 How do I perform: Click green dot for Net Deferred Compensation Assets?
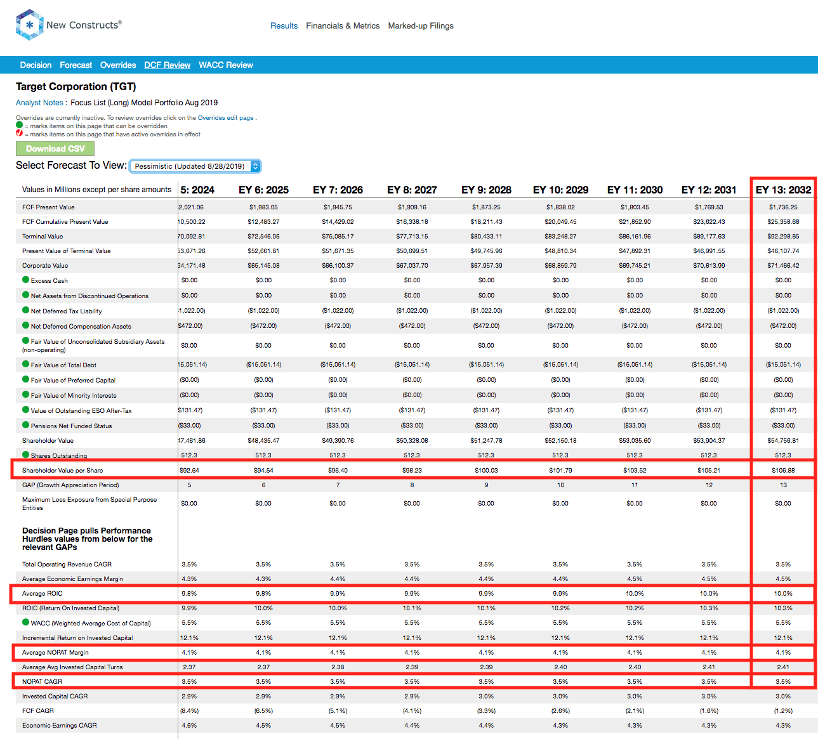coord(26,325)
